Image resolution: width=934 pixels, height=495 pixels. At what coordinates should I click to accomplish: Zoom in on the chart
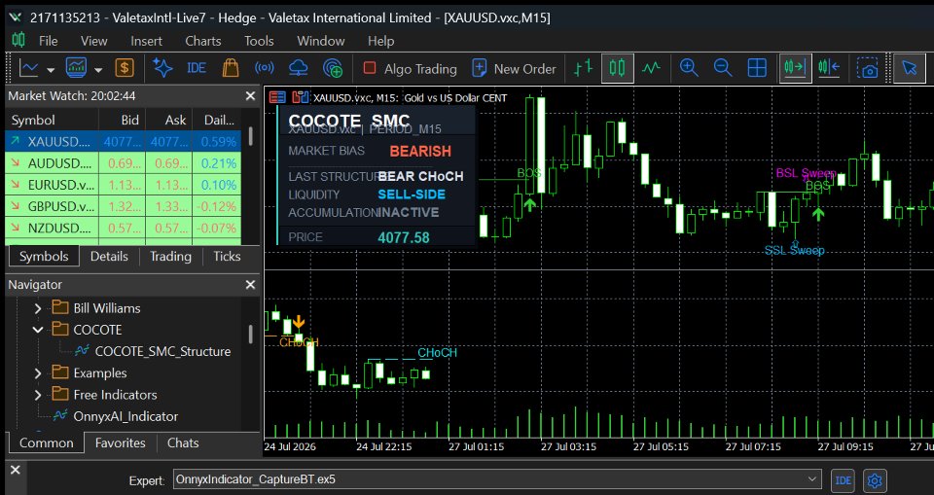(x=689, y=68)
